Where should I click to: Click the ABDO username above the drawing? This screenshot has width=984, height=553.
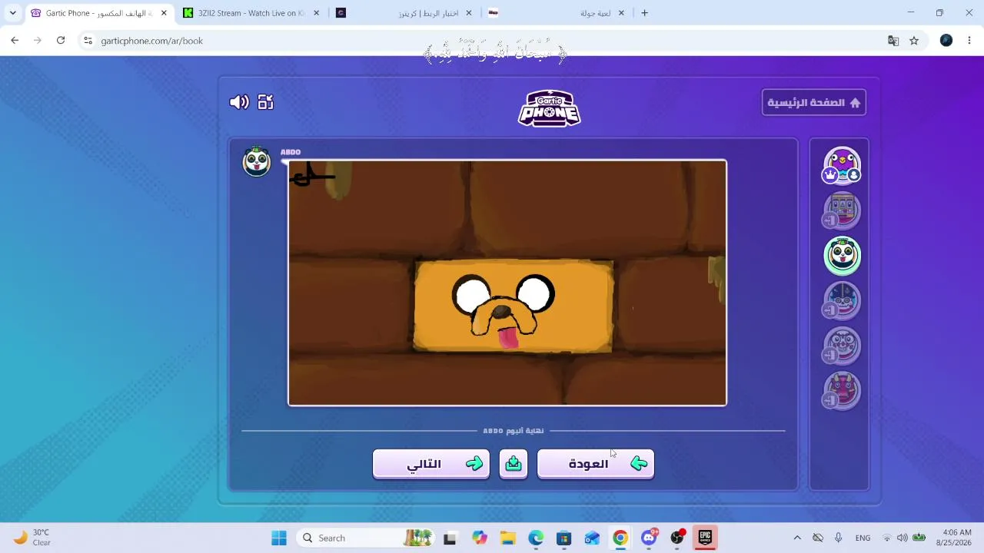click(291, 152)
